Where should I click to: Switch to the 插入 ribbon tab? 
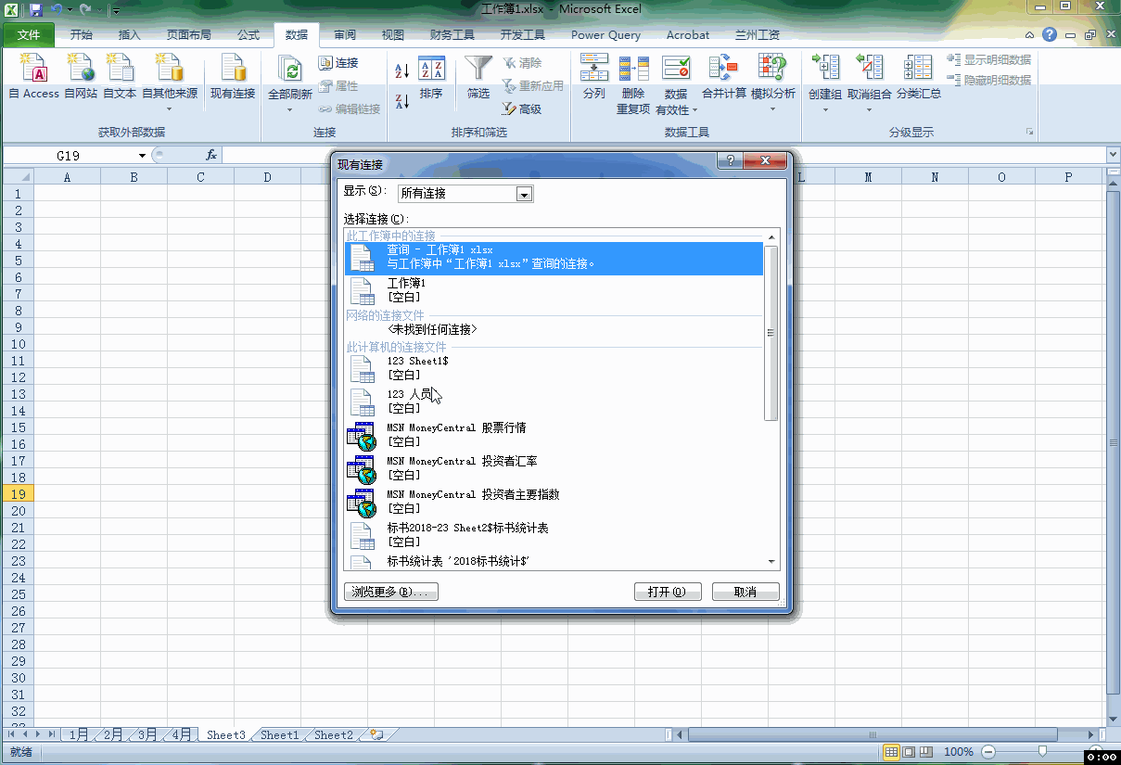(130, 35)
